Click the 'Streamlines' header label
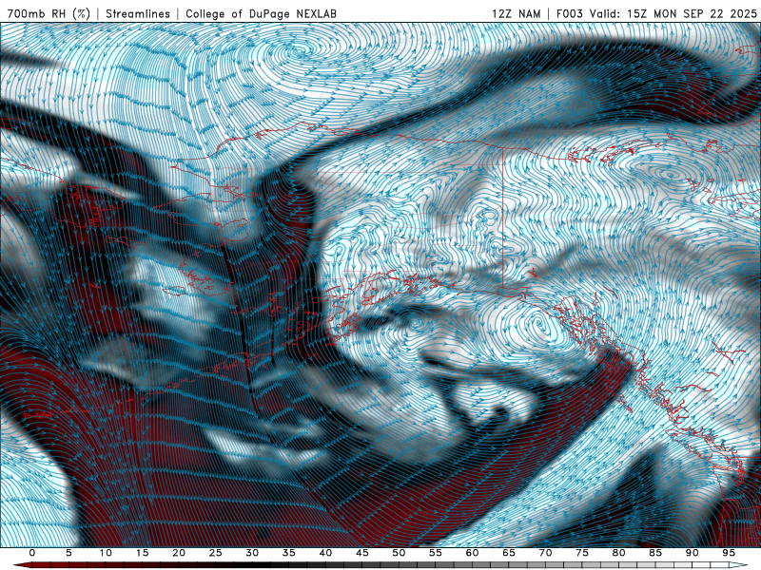This screenshot has width=761, height=570. coord(138,14)
